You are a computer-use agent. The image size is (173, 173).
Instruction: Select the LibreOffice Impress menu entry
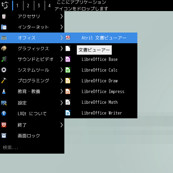(x=101, y=91)
